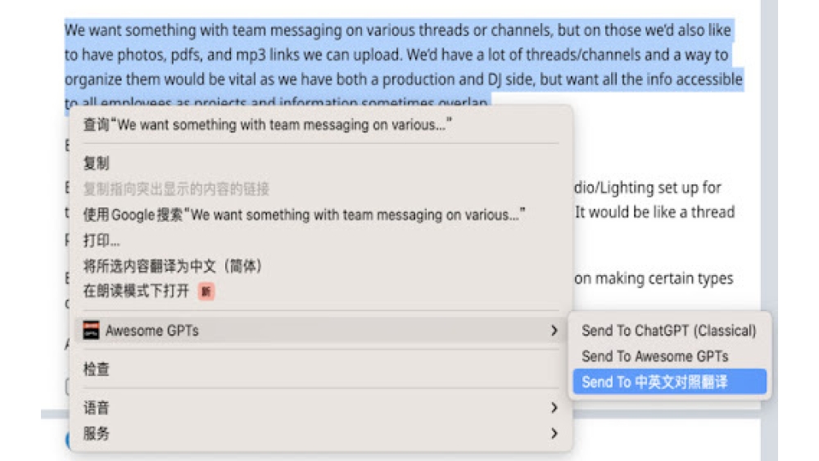Click highlighted text "We want something with team messaging"

(202, 30)
